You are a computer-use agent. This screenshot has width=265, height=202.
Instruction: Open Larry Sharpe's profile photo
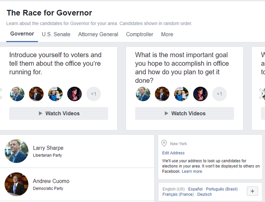[x=16, y=151]
